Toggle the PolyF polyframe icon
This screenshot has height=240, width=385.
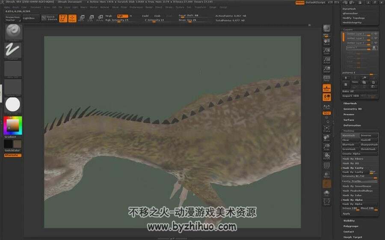[326, 166]
